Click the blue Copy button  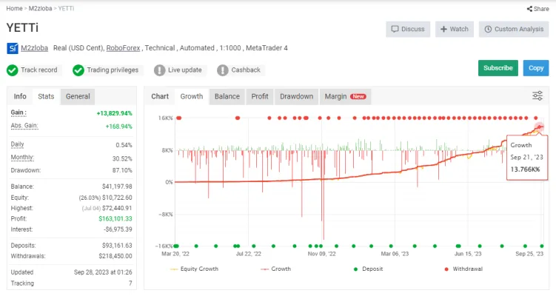coord(536,68)
